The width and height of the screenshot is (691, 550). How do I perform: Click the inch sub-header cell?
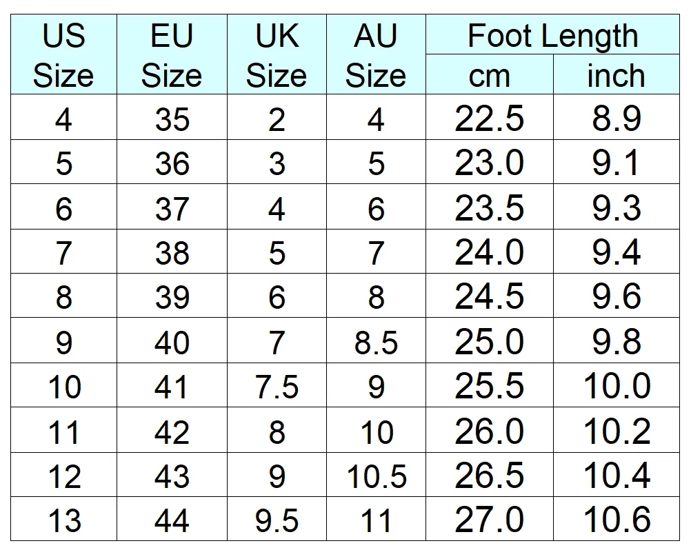[617, 75]
